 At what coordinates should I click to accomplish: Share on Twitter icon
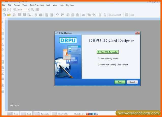(94, 114)
